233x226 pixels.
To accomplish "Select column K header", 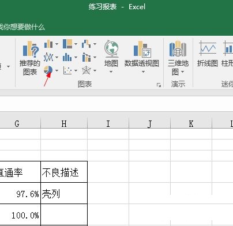I will (191, 123).
